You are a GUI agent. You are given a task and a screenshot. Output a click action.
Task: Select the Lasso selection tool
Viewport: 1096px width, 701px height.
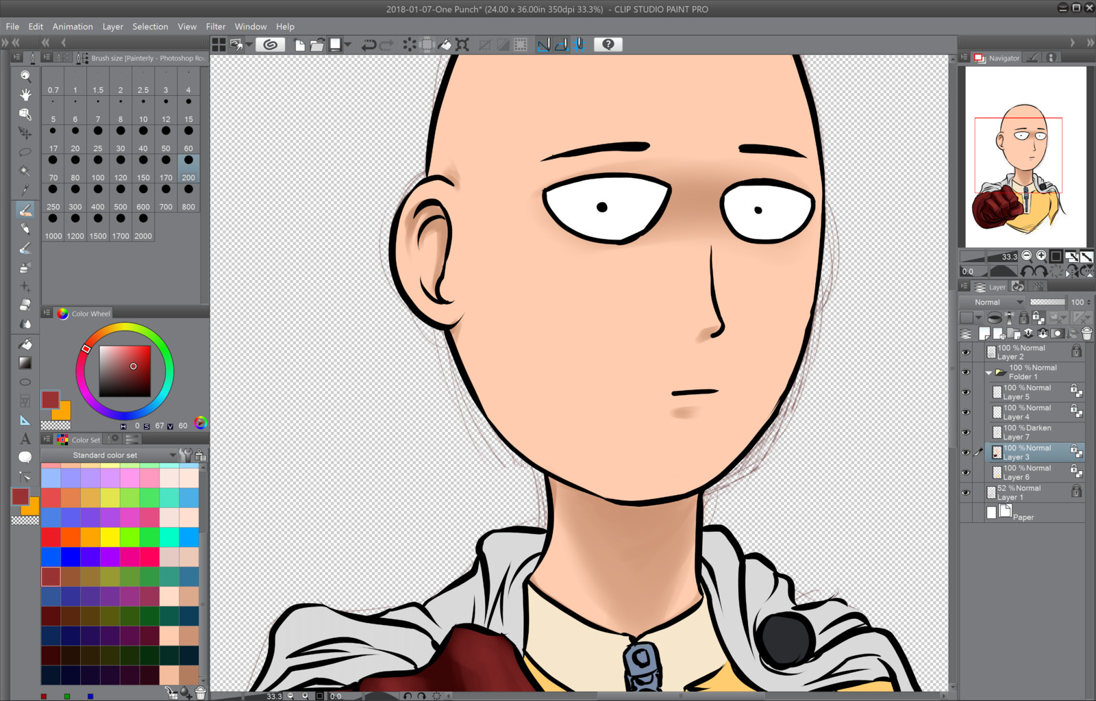tap(25, 152)
